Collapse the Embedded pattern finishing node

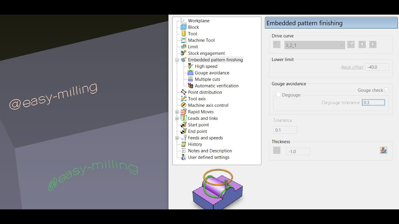click(177, 60)
